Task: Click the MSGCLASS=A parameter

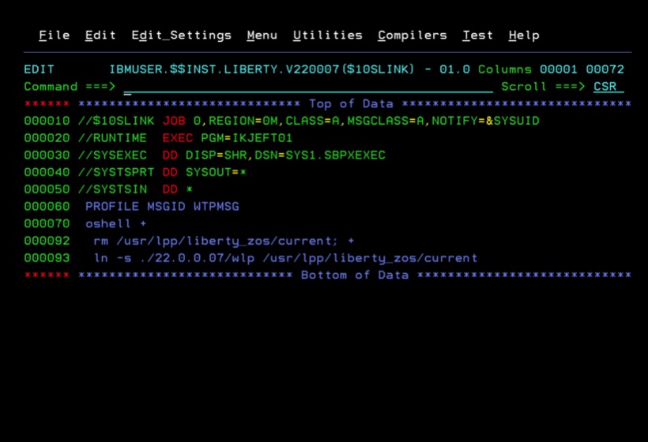Action: (x=386, y=121)
